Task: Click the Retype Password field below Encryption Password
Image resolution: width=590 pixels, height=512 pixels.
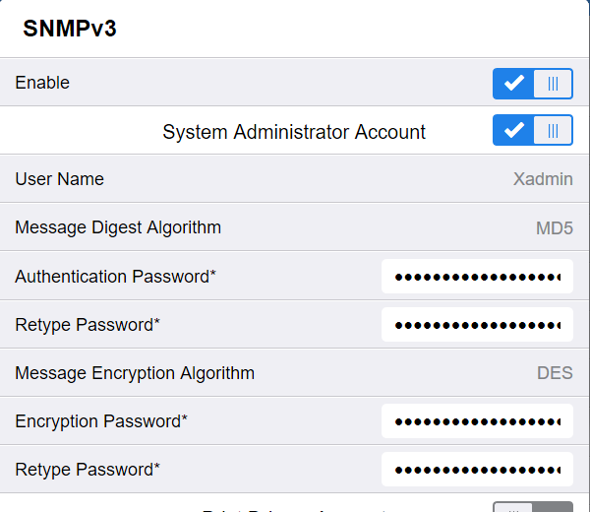Action: click(477, 470)
